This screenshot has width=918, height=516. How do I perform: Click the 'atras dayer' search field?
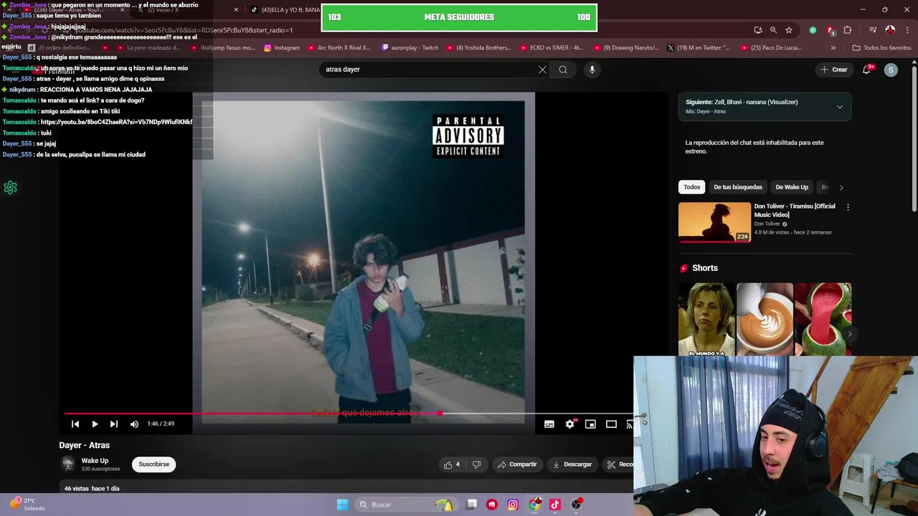427,70
